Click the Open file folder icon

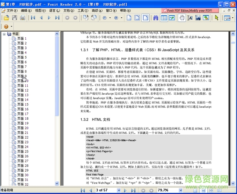(6, 18)
